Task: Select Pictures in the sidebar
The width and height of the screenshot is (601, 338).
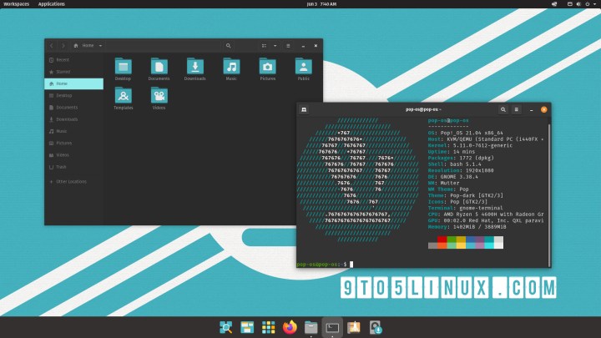Action: [74, 143]
